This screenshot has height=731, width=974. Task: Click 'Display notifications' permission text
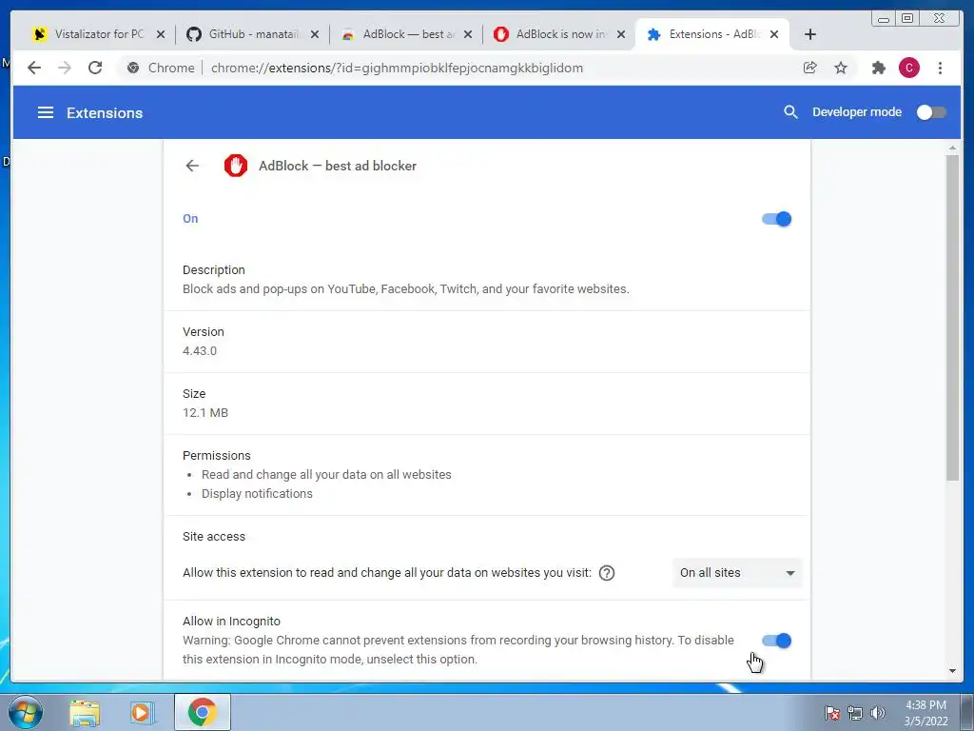(257, 494)
